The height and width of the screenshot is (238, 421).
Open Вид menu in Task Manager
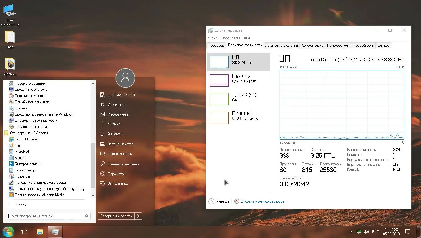247,38
